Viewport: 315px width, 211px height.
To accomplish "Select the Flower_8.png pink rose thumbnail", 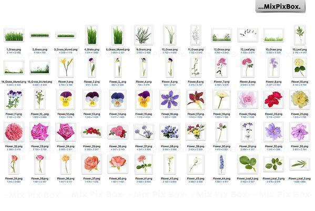I will tap(248, 67).
